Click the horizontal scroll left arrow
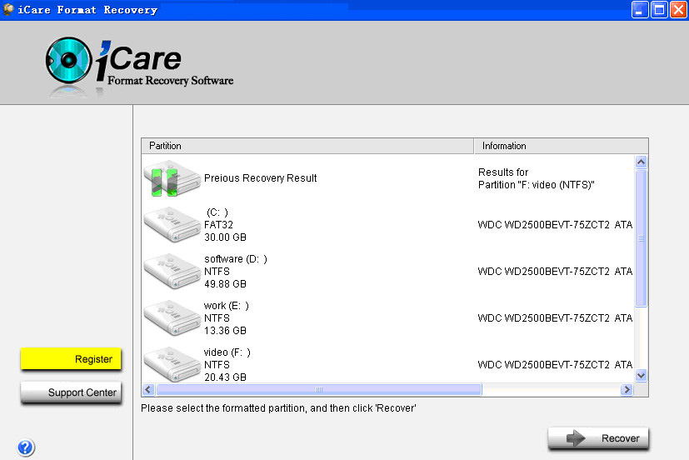Image resolution: width=689 pixels, height=460 pixels. click(148, 390)
